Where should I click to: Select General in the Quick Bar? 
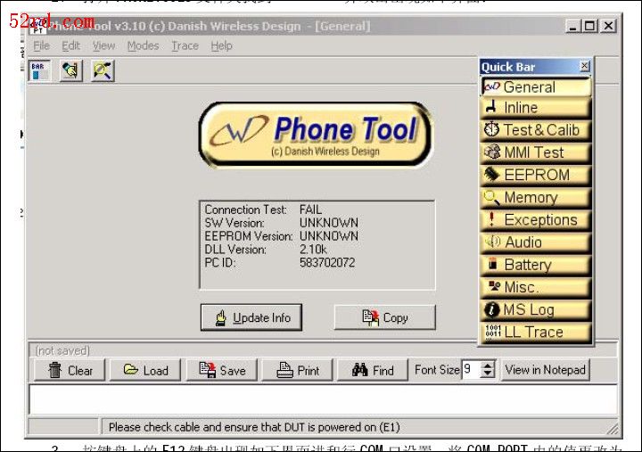click(536, 86)
